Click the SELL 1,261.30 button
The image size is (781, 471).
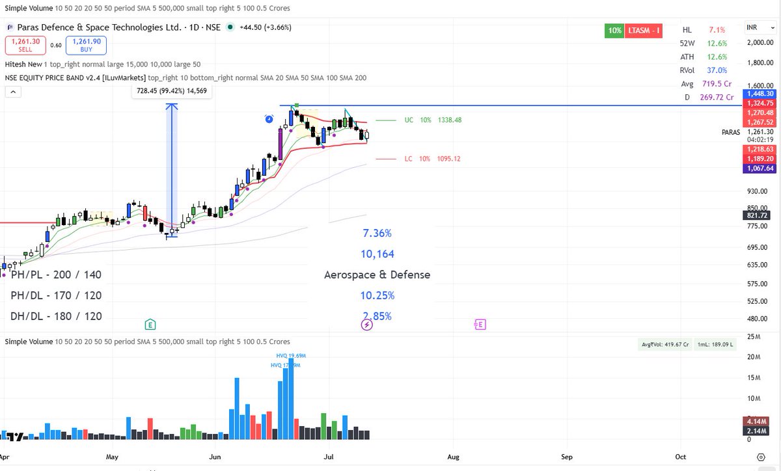coord(25,45)
